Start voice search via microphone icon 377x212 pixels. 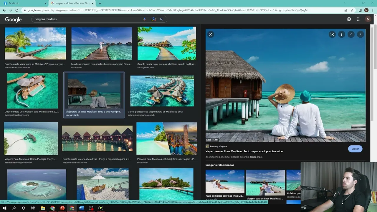tap(145, 19)
